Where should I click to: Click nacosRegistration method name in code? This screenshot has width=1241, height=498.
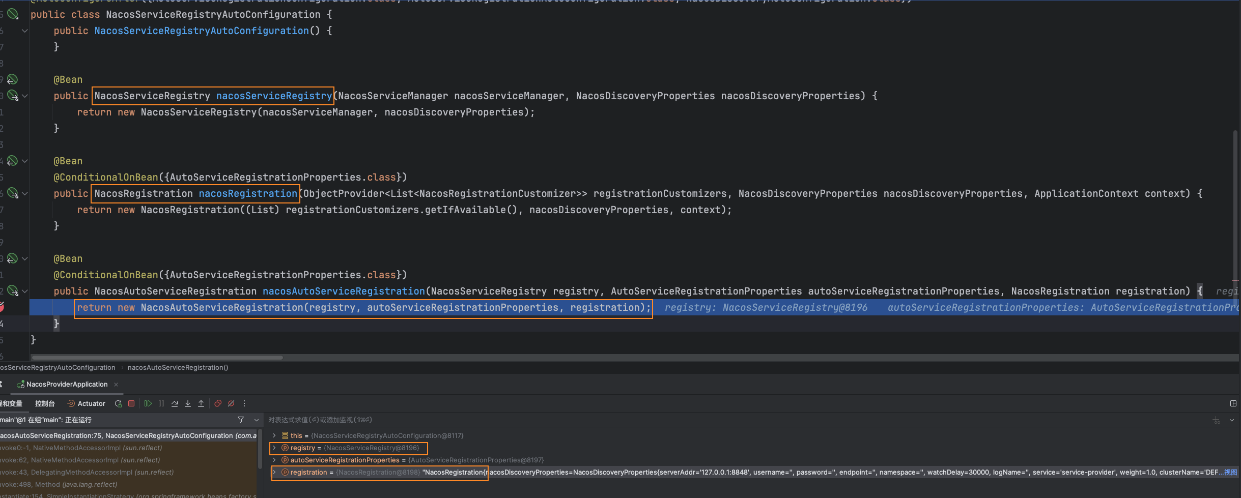(x=248, y=193)
